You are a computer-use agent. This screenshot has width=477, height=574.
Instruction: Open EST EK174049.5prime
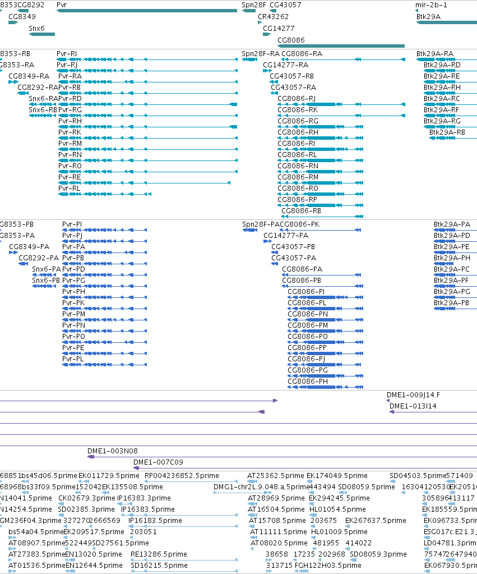tap(337, 476)
